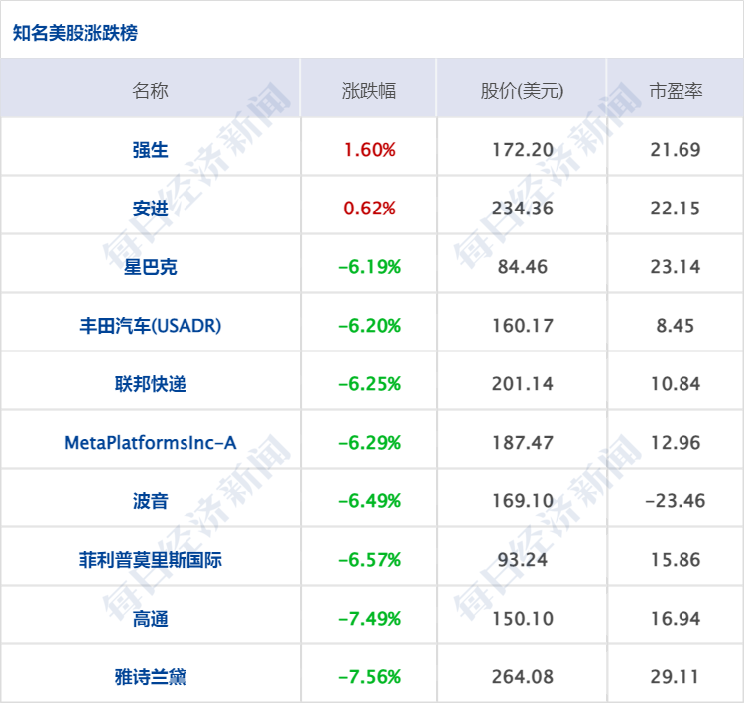Click the 波音 stock name
744x703 pixels.
[x=151, y=501]
